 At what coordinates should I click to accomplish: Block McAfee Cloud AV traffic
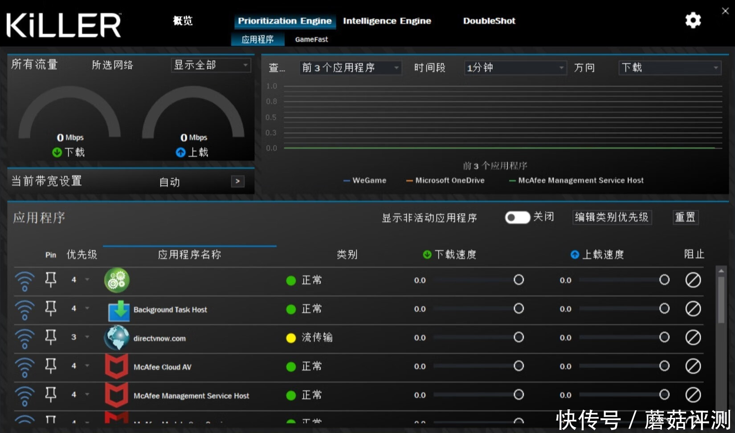(x=693, y=366)
